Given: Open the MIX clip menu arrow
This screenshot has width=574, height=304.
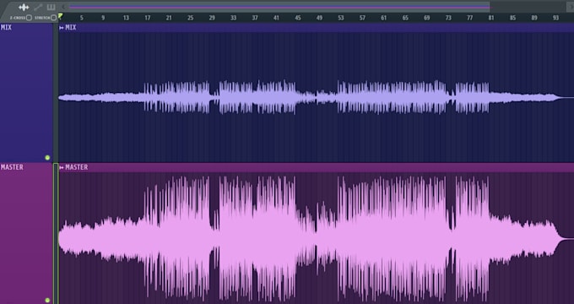Looking at the screenshot, I should [x=62, y=28].
